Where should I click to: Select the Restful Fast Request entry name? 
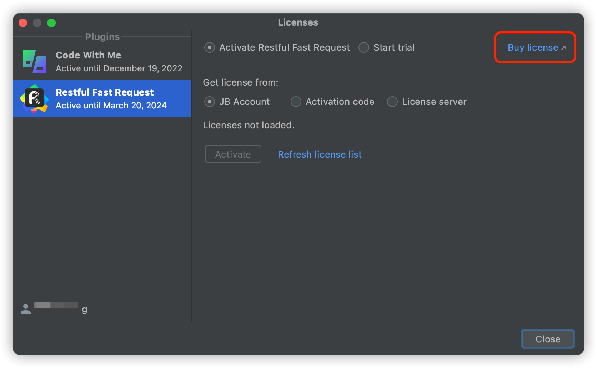coord(105,92)
